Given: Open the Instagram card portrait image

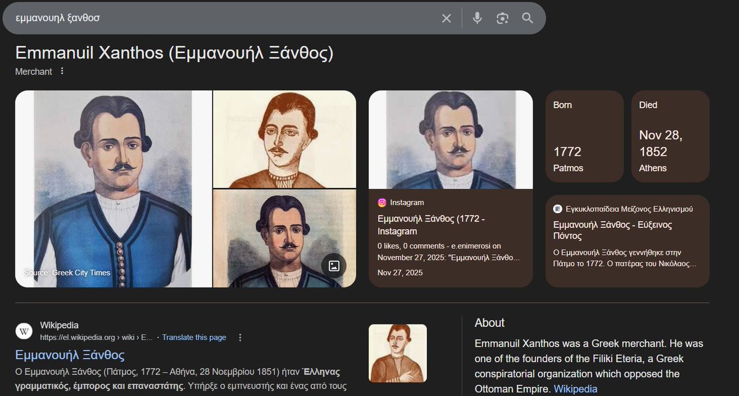Looking at the screenshot, I should (451, 140).
